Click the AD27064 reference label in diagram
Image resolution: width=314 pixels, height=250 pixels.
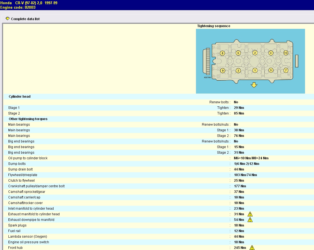[207, 78]
